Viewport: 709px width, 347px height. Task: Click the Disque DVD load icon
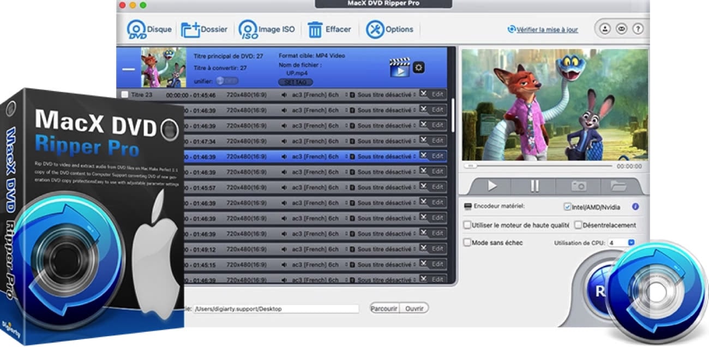tap(137, 29)
